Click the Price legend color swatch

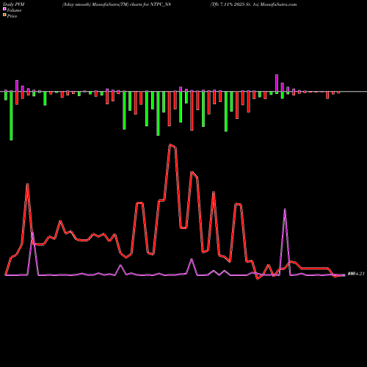click(4, 15)
